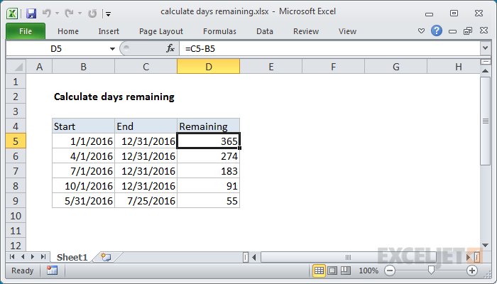Open Customize Quick Access Toolbar dropdown
The width and height of the screenshot is (497, 284).
pyautogui.click(x=107, y=13)
